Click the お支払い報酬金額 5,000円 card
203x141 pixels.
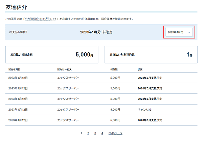52,55
